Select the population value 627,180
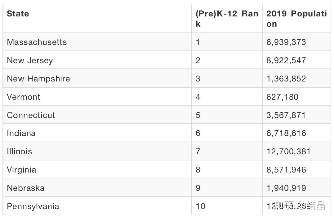The height and width of the screenshot is (219, 334). (282, 97)
